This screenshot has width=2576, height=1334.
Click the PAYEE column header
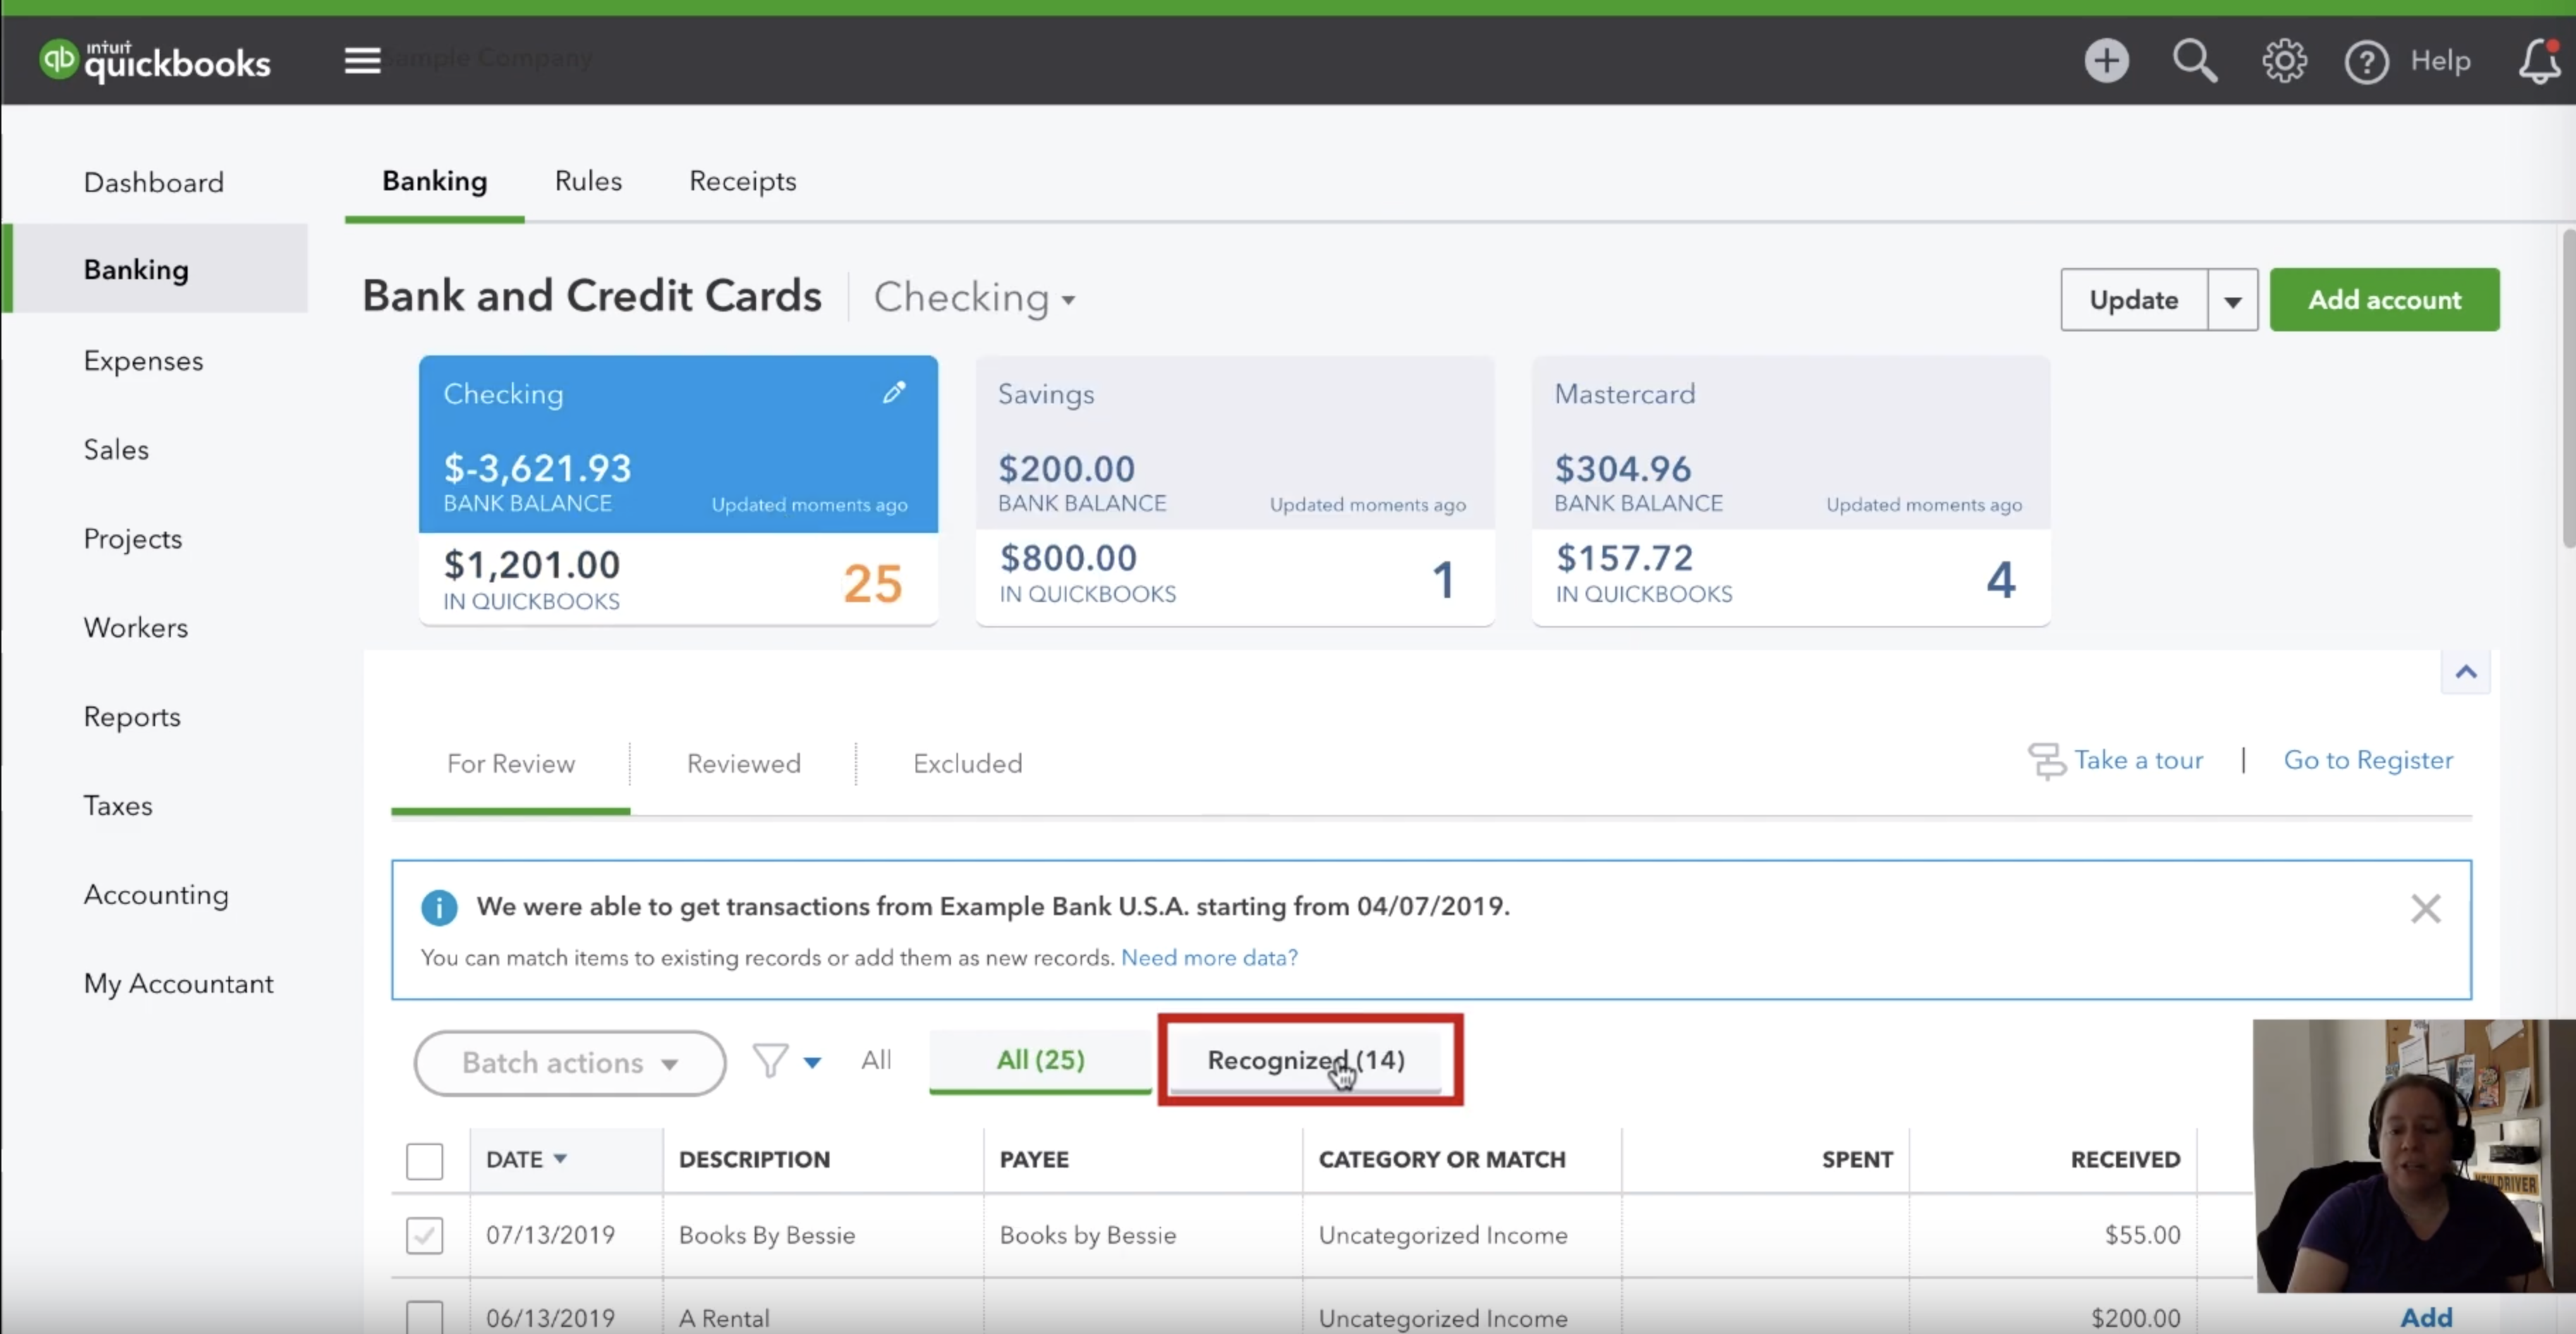click(x=1034, y=1159)
